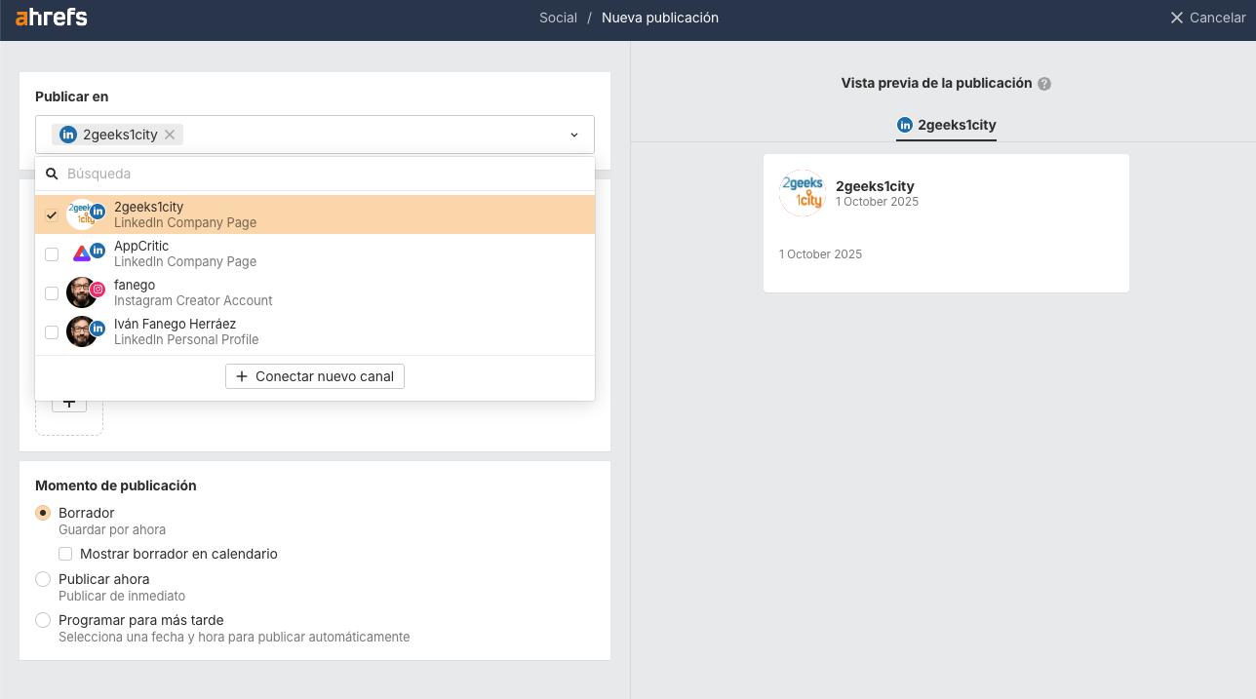
Task: Click Cancelar to discard the post
Action: coord(1207,18)
